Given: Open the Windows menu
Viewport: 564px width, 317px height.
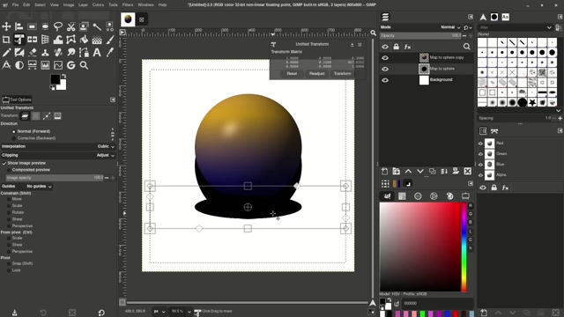Looking at the screenshot, I should point(146,5).
